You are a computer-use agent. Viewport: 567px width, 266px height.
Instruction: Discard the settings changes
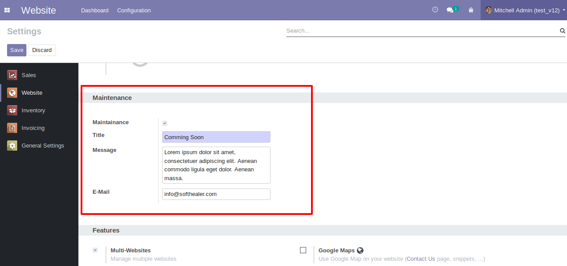[42, 50]
